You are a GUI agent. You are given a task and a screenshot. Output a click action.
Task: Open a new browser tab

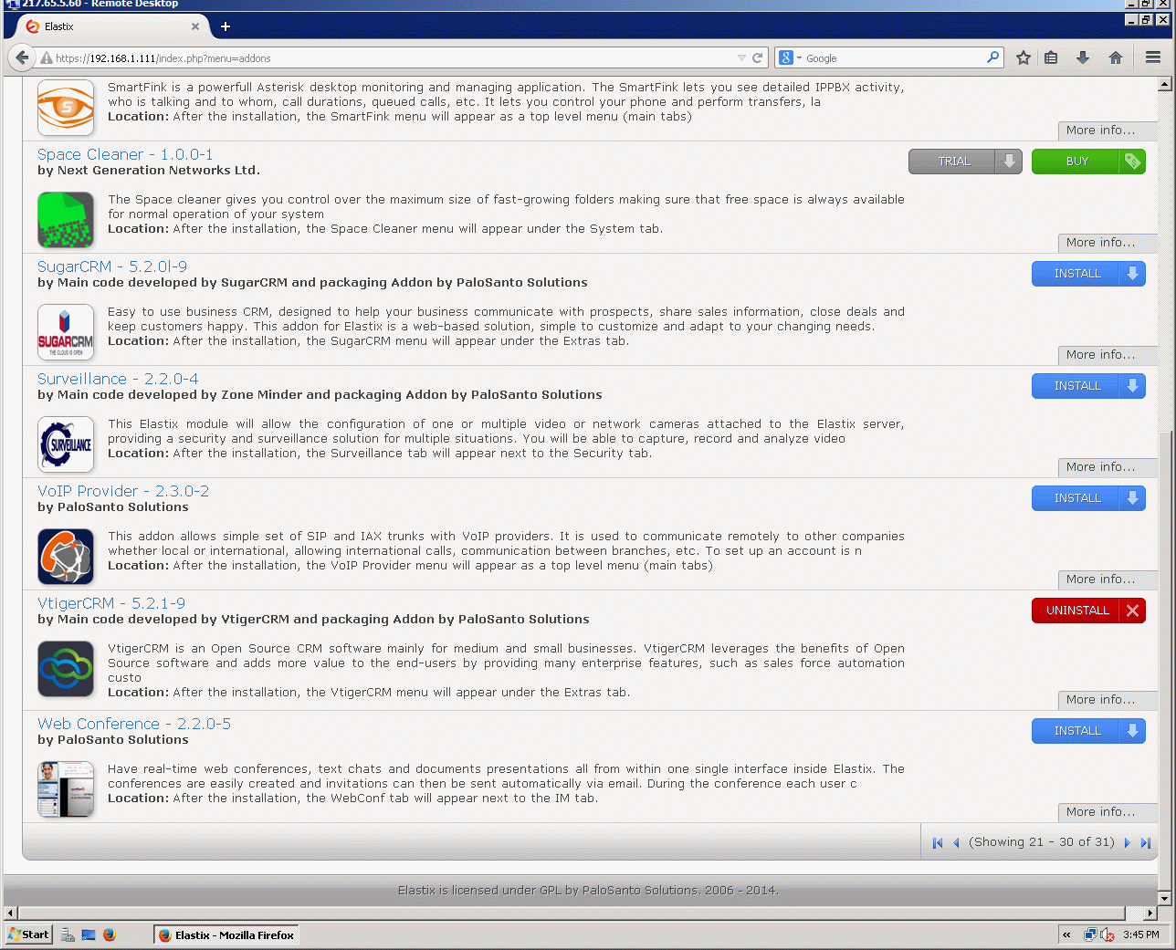coord(226,26)
